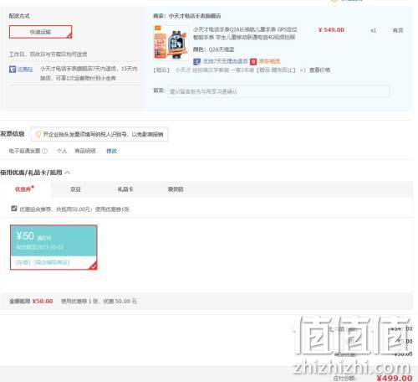Click the selected corner mark on the coupon
This screenshot has width=418, height=382.
point(93,266)
